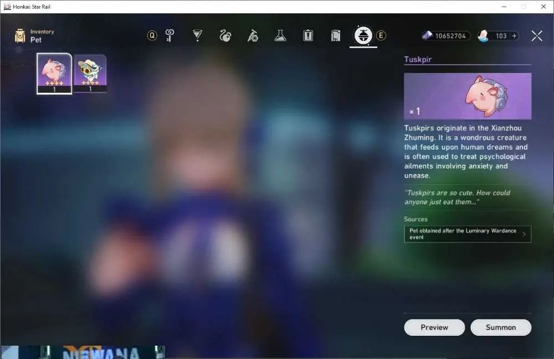Open the Luminary Wardance event source

[468, 234]
